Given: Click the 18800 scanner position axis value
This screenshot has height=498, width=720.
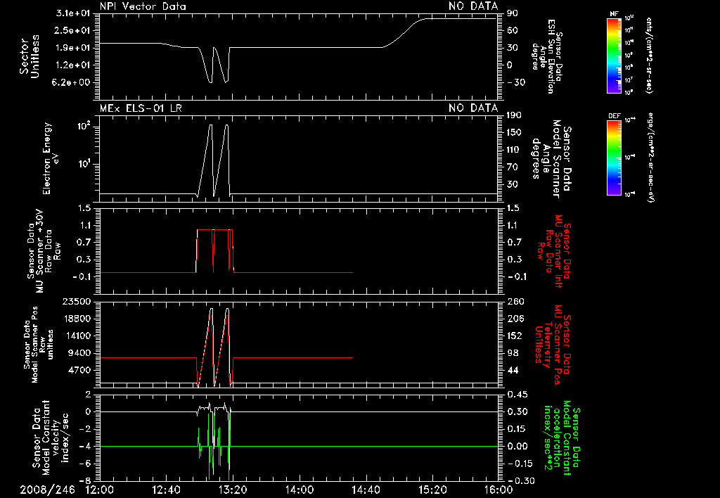Looking at the screenshot, I should [75, 319].
